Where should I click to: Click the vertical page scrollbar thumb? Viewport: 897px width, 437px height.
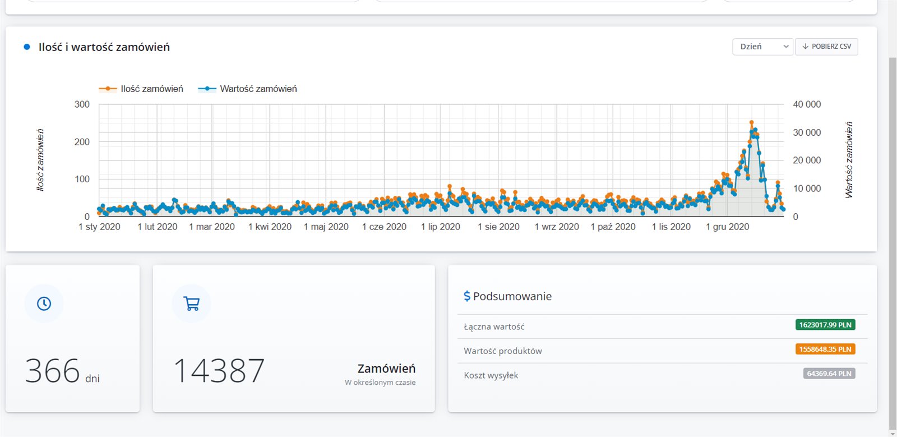893,241
